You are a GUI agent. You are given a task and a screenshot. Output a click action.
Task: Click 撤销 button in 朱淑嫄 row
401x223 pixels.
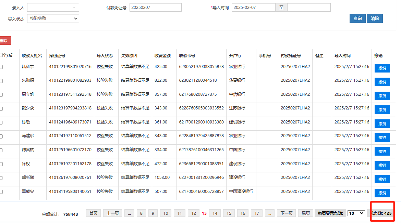pos(382,82)
